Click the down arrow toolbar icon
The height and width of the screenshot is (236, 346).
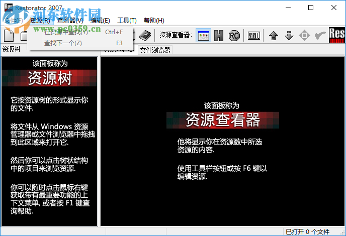[x=289, y=36]
